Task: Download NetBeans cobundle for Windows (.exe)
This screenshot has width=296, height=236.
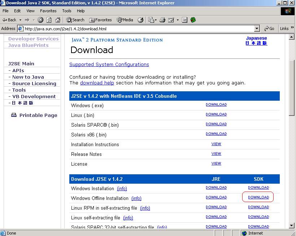Action: pyautogui.click(x=216, y=105)
